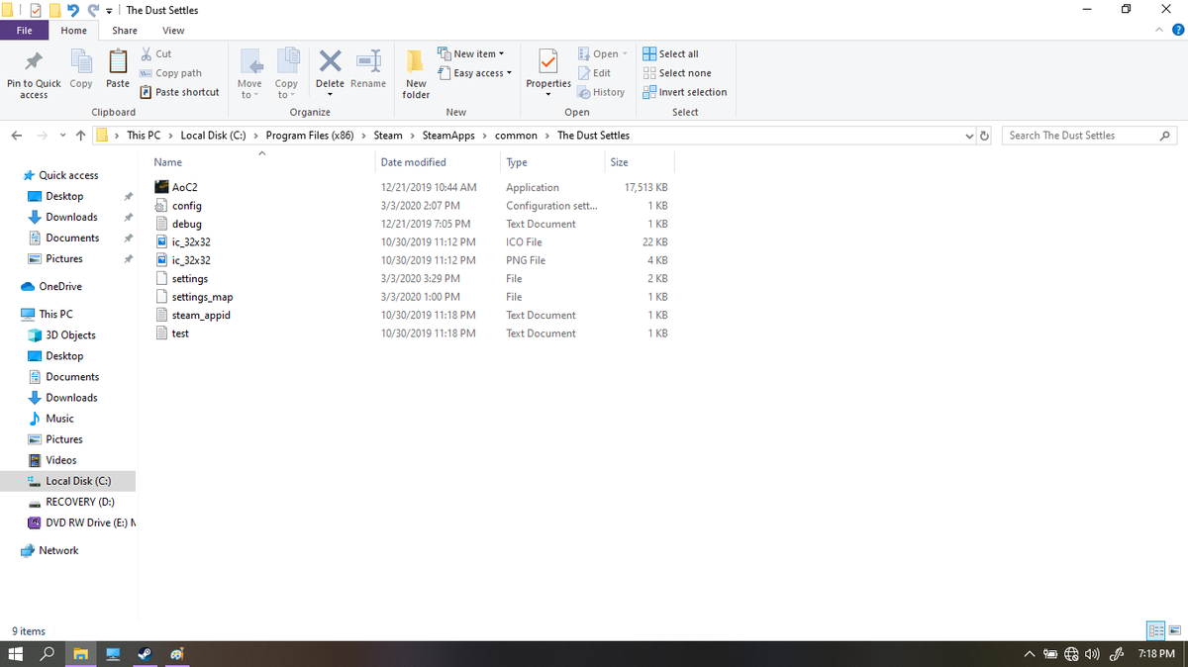1188x667 pixels.
Task: Paste shortcut into this folder
Action: pyautogui.click(x=179, y=92)
